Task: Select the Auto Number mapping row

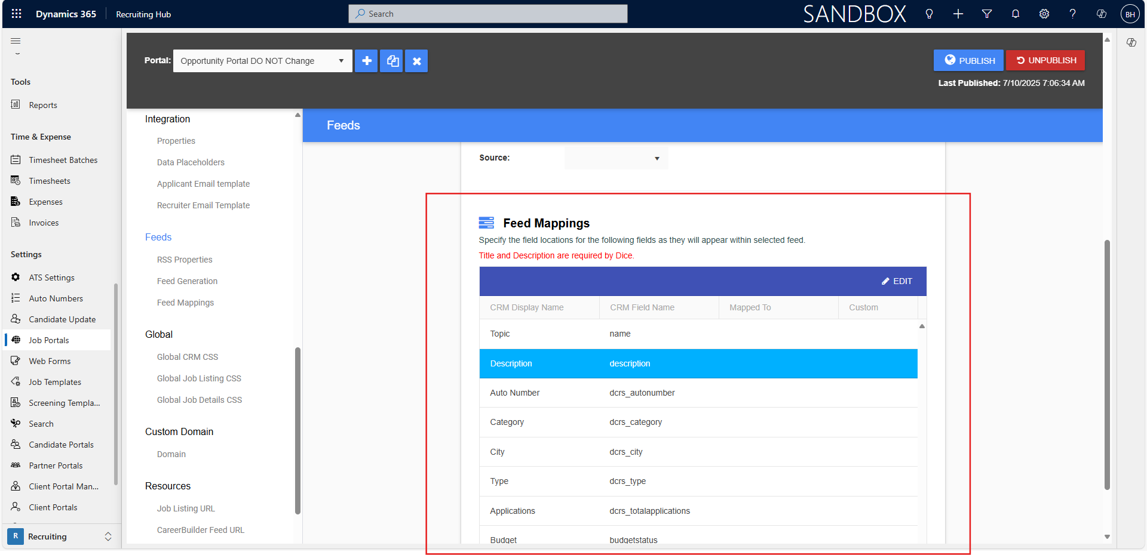Action: (698, 393)
